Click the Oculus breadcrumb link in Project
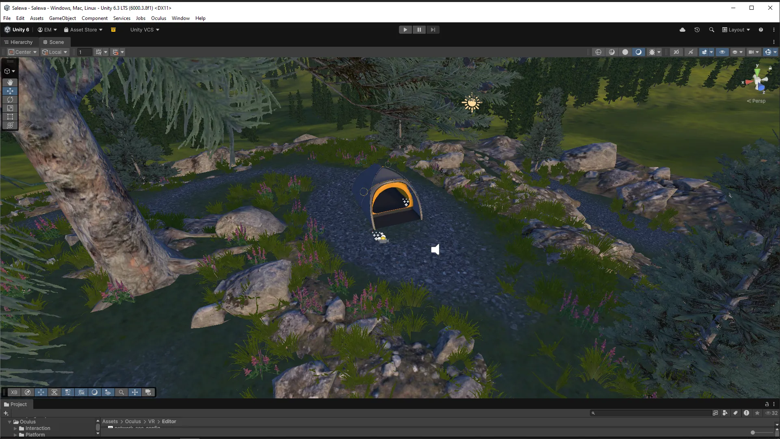The width and height of the screenshot is (780, 439). click(133, 422)
